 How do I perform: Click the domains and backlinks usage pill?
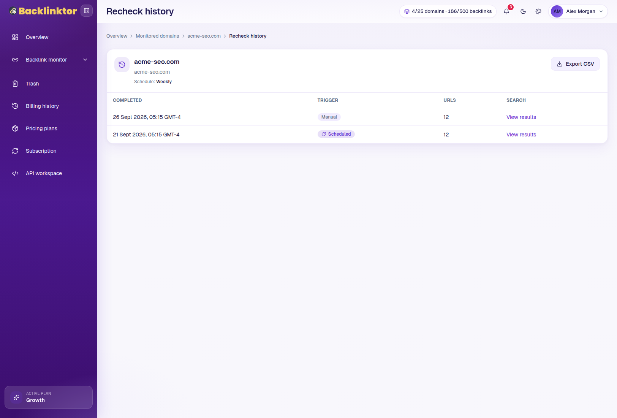(x=448, y=11)
